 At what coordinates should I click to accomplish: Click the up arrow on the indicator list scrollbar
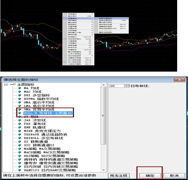pos(104,85)
